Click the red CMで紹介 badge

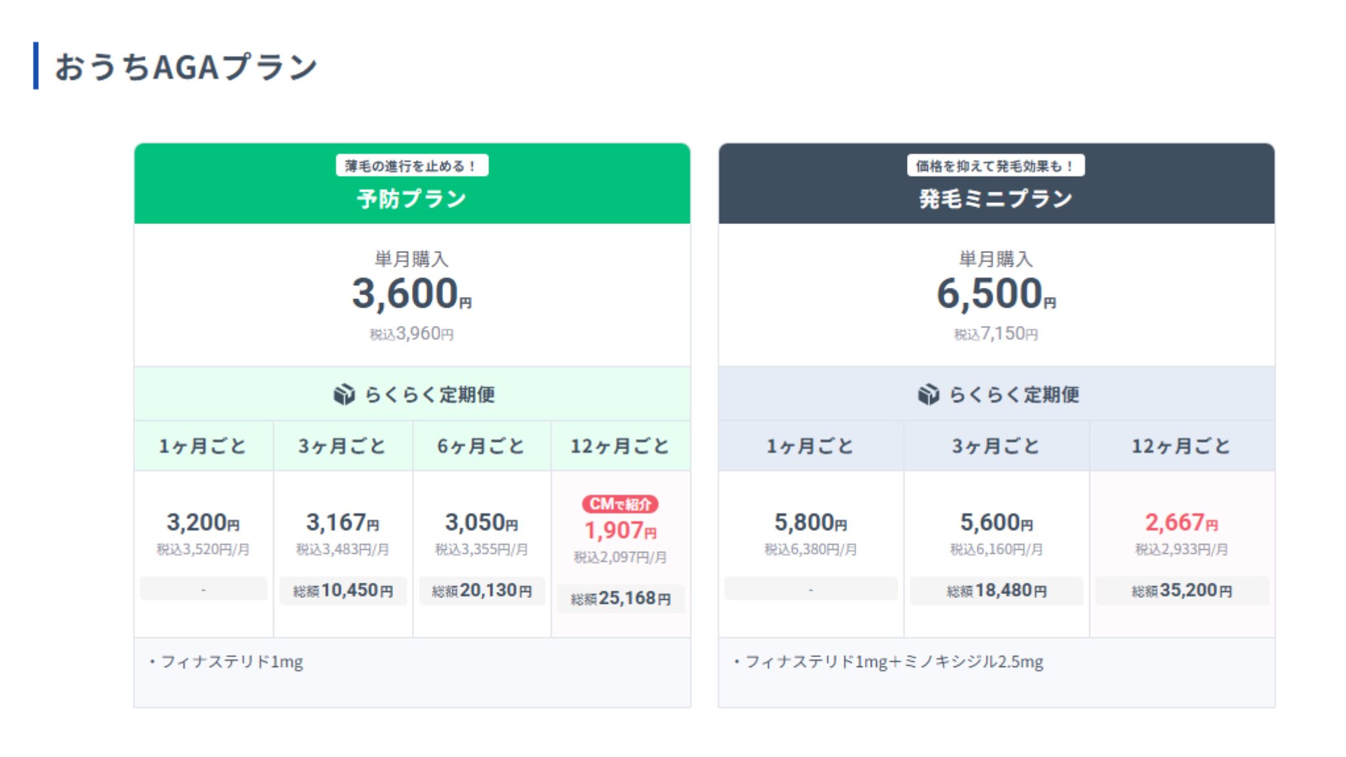(620, 504)
